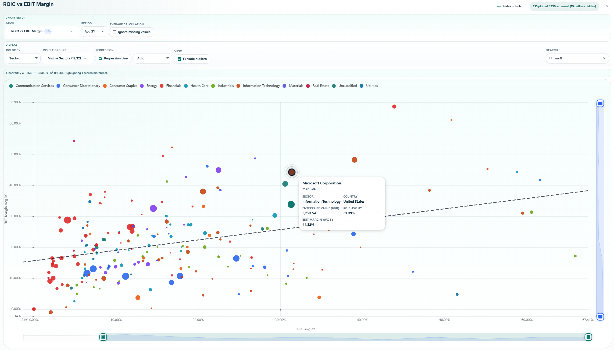Toggle Consumer Staples legend dot
The width and height of the screenshot is (614, 350).
tap(105, 86)
